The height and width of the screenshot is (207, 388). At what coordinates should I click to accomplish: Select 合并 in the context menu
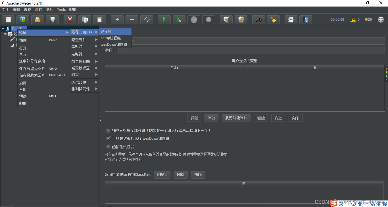(x=44, y=55)
